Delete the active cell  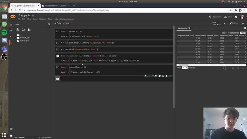click(x=166, y=76)
